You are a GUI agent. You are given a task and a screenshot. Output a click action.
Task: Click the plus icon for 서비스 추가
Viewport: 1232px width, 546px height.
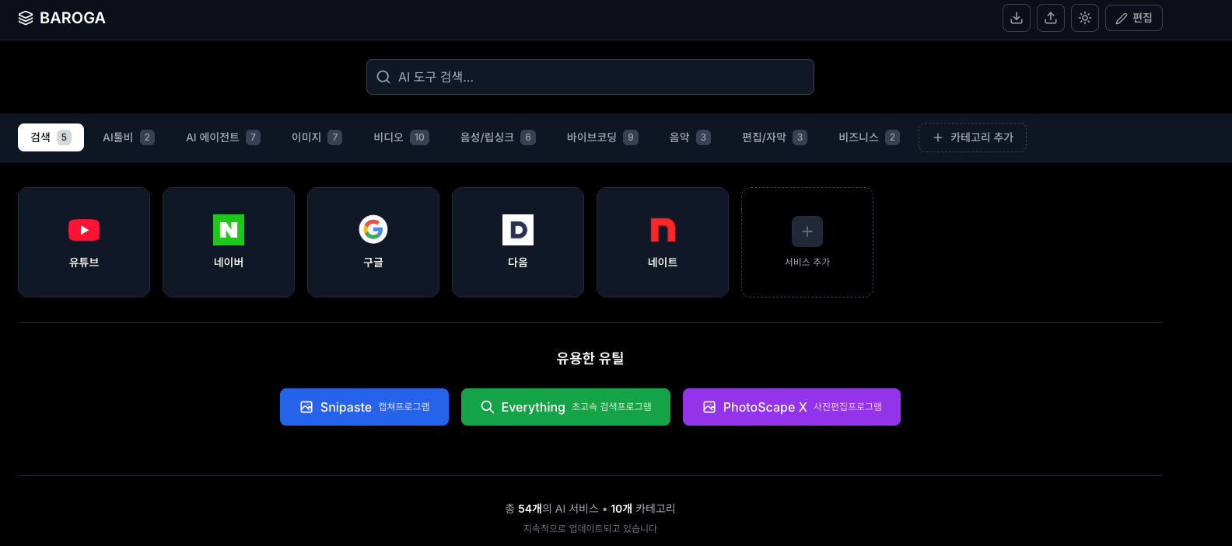click(x=807, y=231)
